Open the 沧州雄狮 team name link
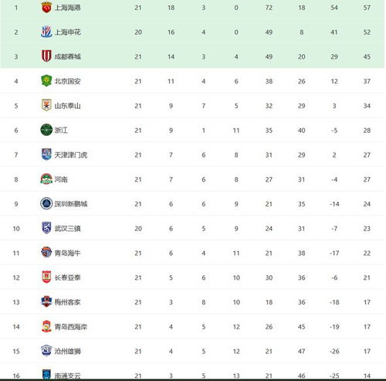Image resolution: width=386 pixels, height=381 pixels. pyautogui.click(x=67, y=351)
